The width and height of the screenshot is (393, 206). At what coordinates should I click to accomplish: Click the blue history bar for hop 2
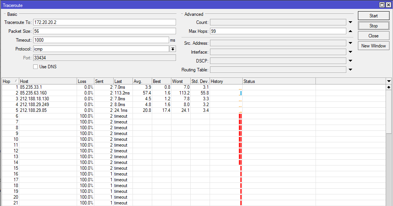241,93
